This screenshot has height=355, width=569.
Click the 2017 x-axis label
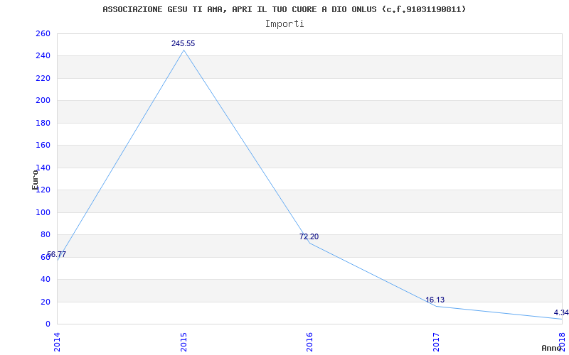tap(436, 342)
